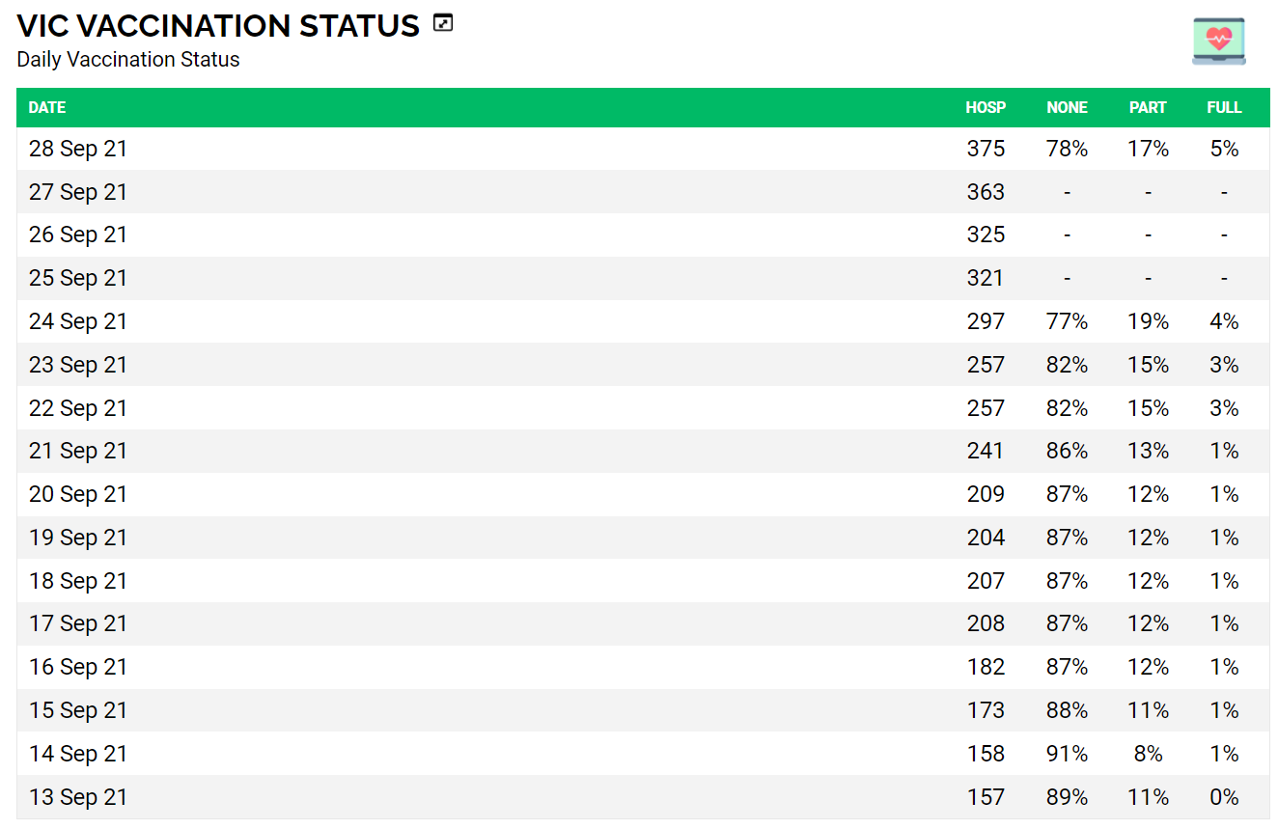This screenshot has width=1278, height=829.
Task: Click hospitalisation value 241
Action: tap(986, 451)
